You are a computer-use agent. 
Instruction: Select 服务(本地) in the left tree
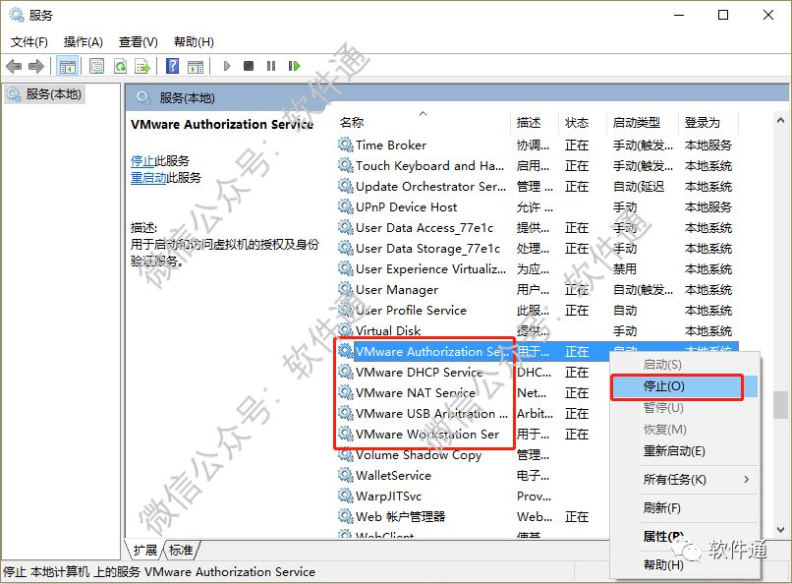pyautogui.click(x=44, y=94)
